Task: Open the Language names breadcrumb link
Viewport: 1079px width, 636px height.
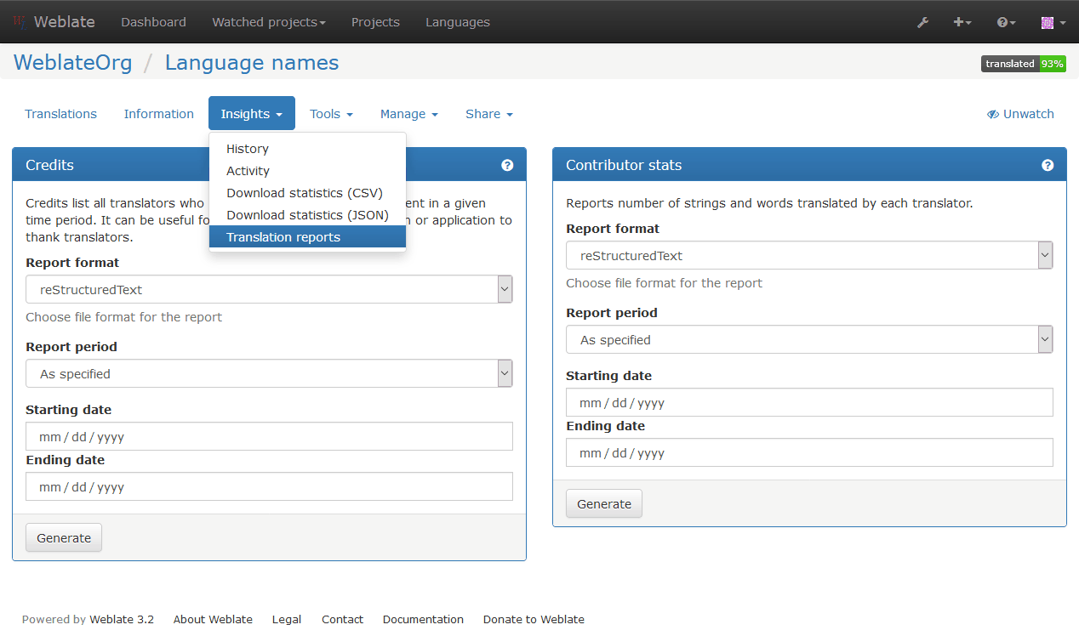Action: (252, 63)
